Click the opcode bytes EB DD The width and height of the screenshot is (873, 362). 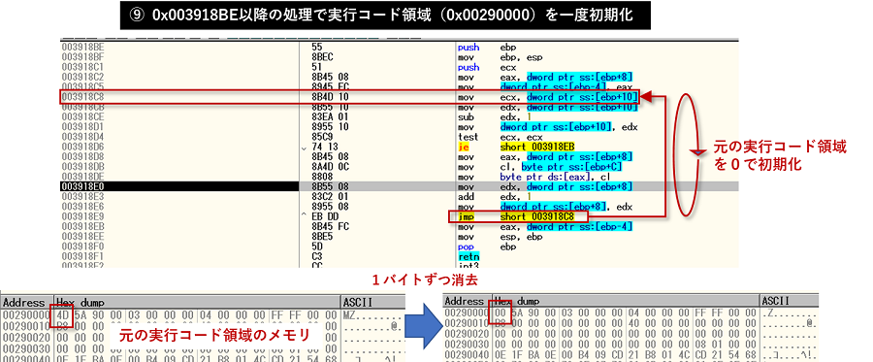(x=325, y=216)
